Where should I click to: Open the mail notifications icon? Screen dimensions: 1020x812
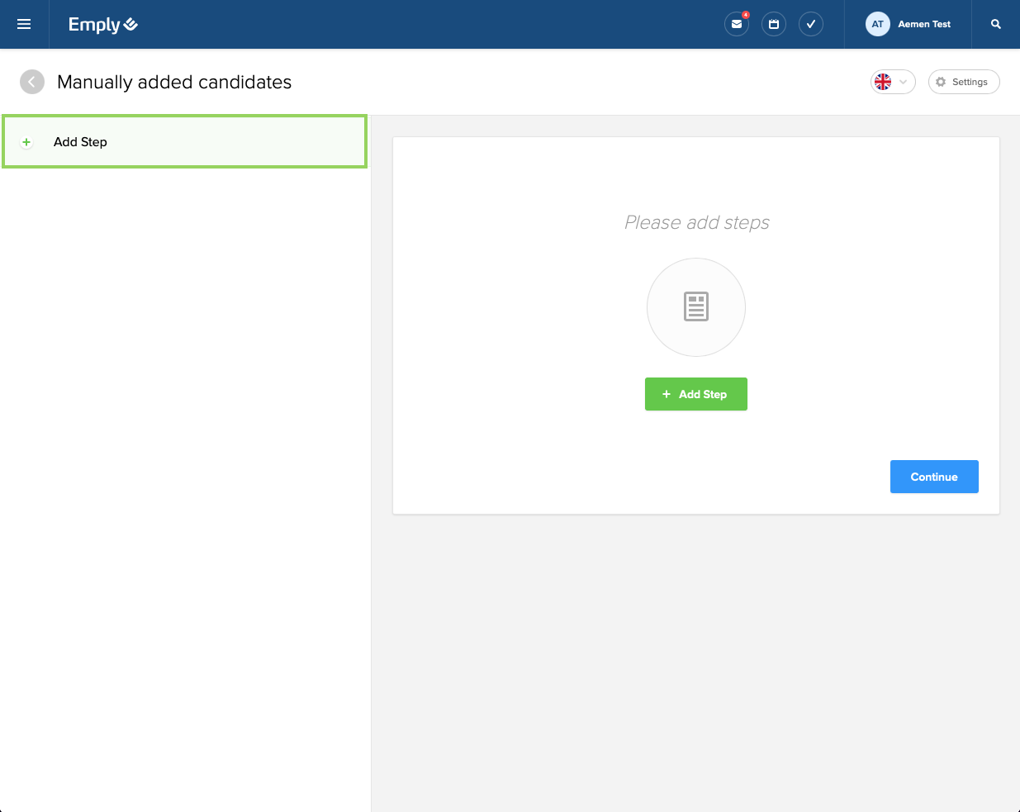click(x=736, y=24)
